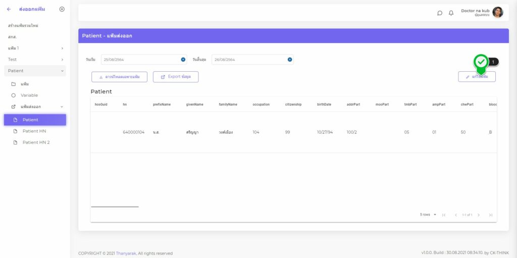
Task: Go to next page of table
Action: [479, 215]
